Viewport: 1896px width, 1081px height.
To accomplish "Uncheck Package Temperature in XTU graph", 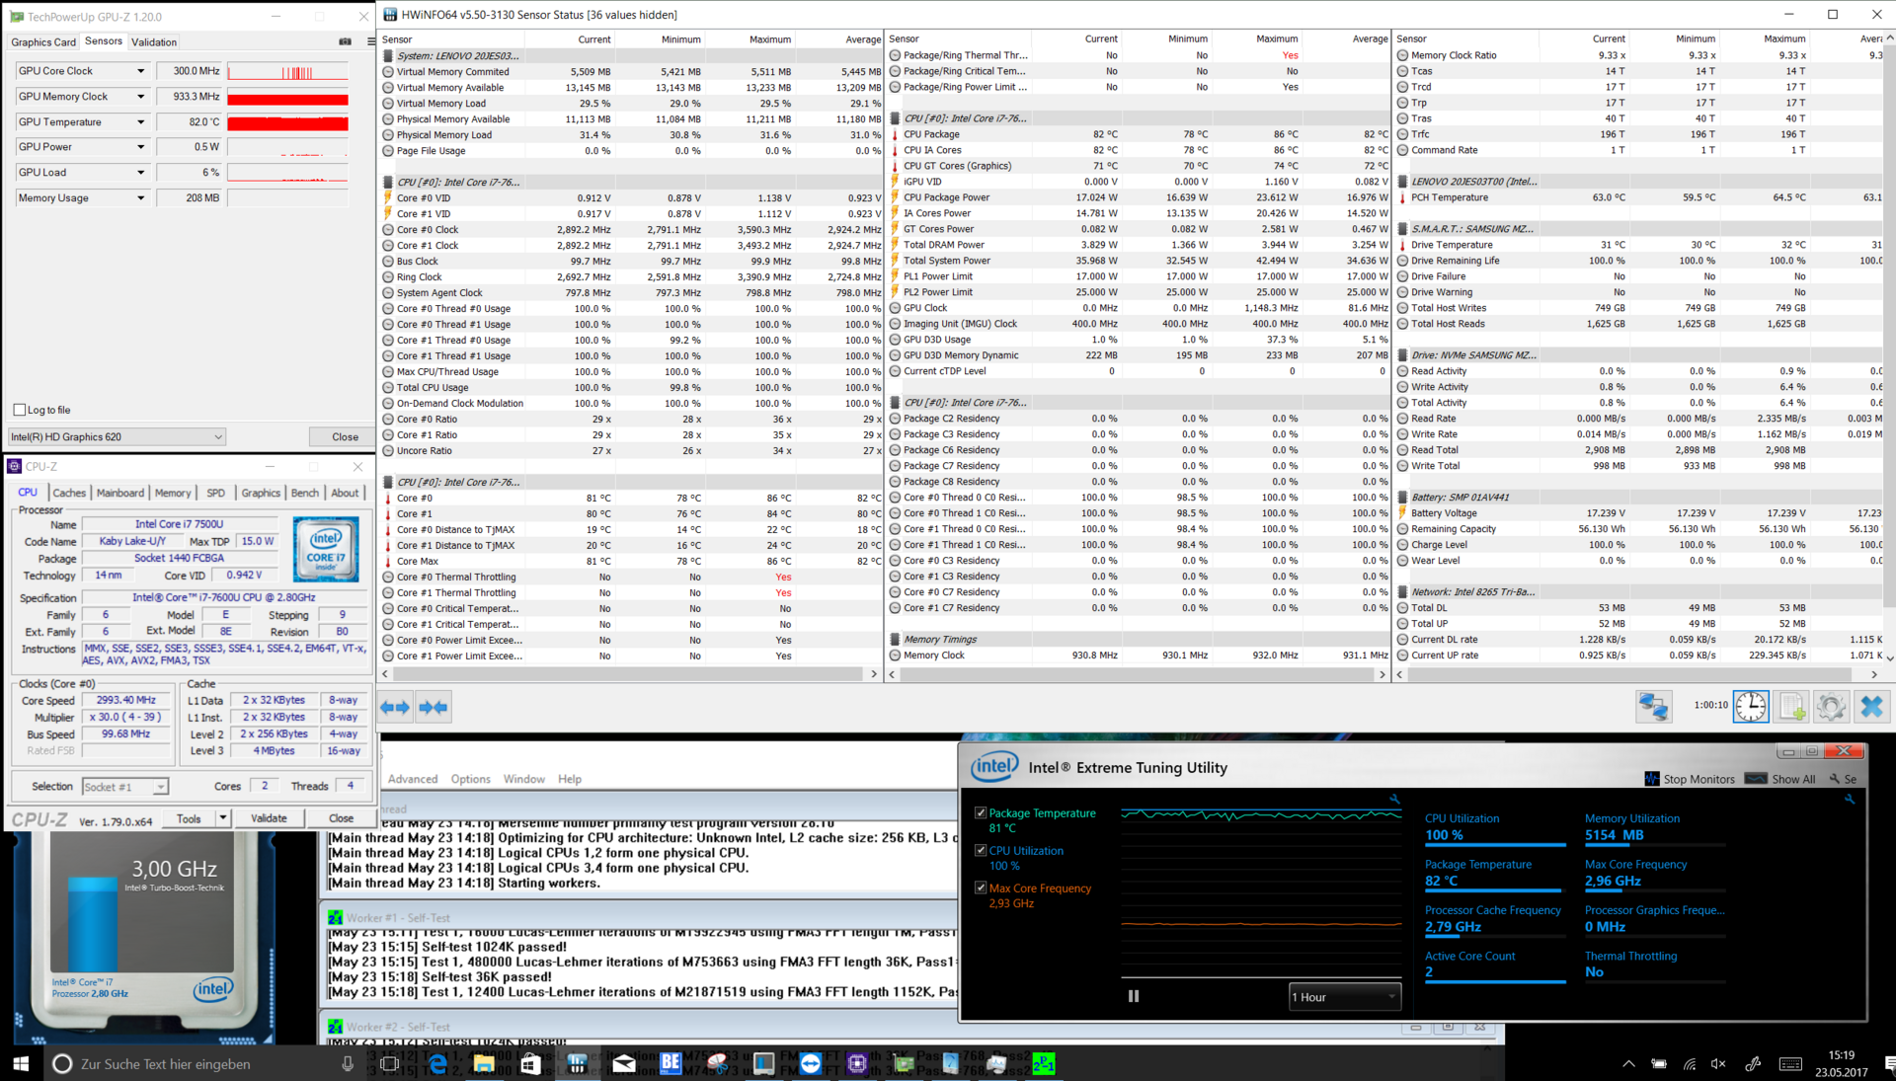I will [x=981, y=812].
